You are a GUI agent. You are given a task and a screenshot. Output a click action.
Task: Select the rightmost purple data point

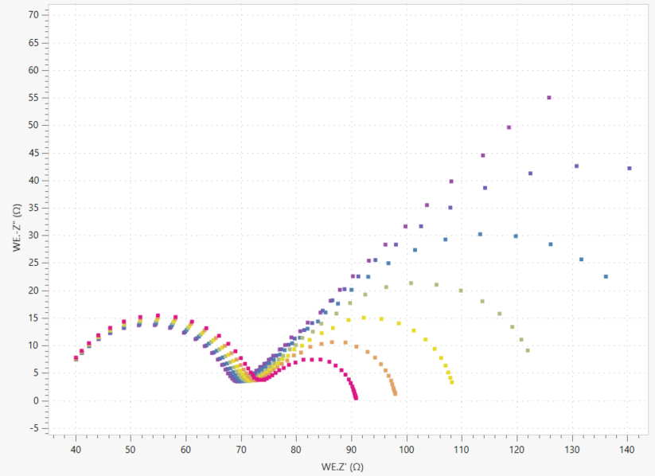coord(630,168)
